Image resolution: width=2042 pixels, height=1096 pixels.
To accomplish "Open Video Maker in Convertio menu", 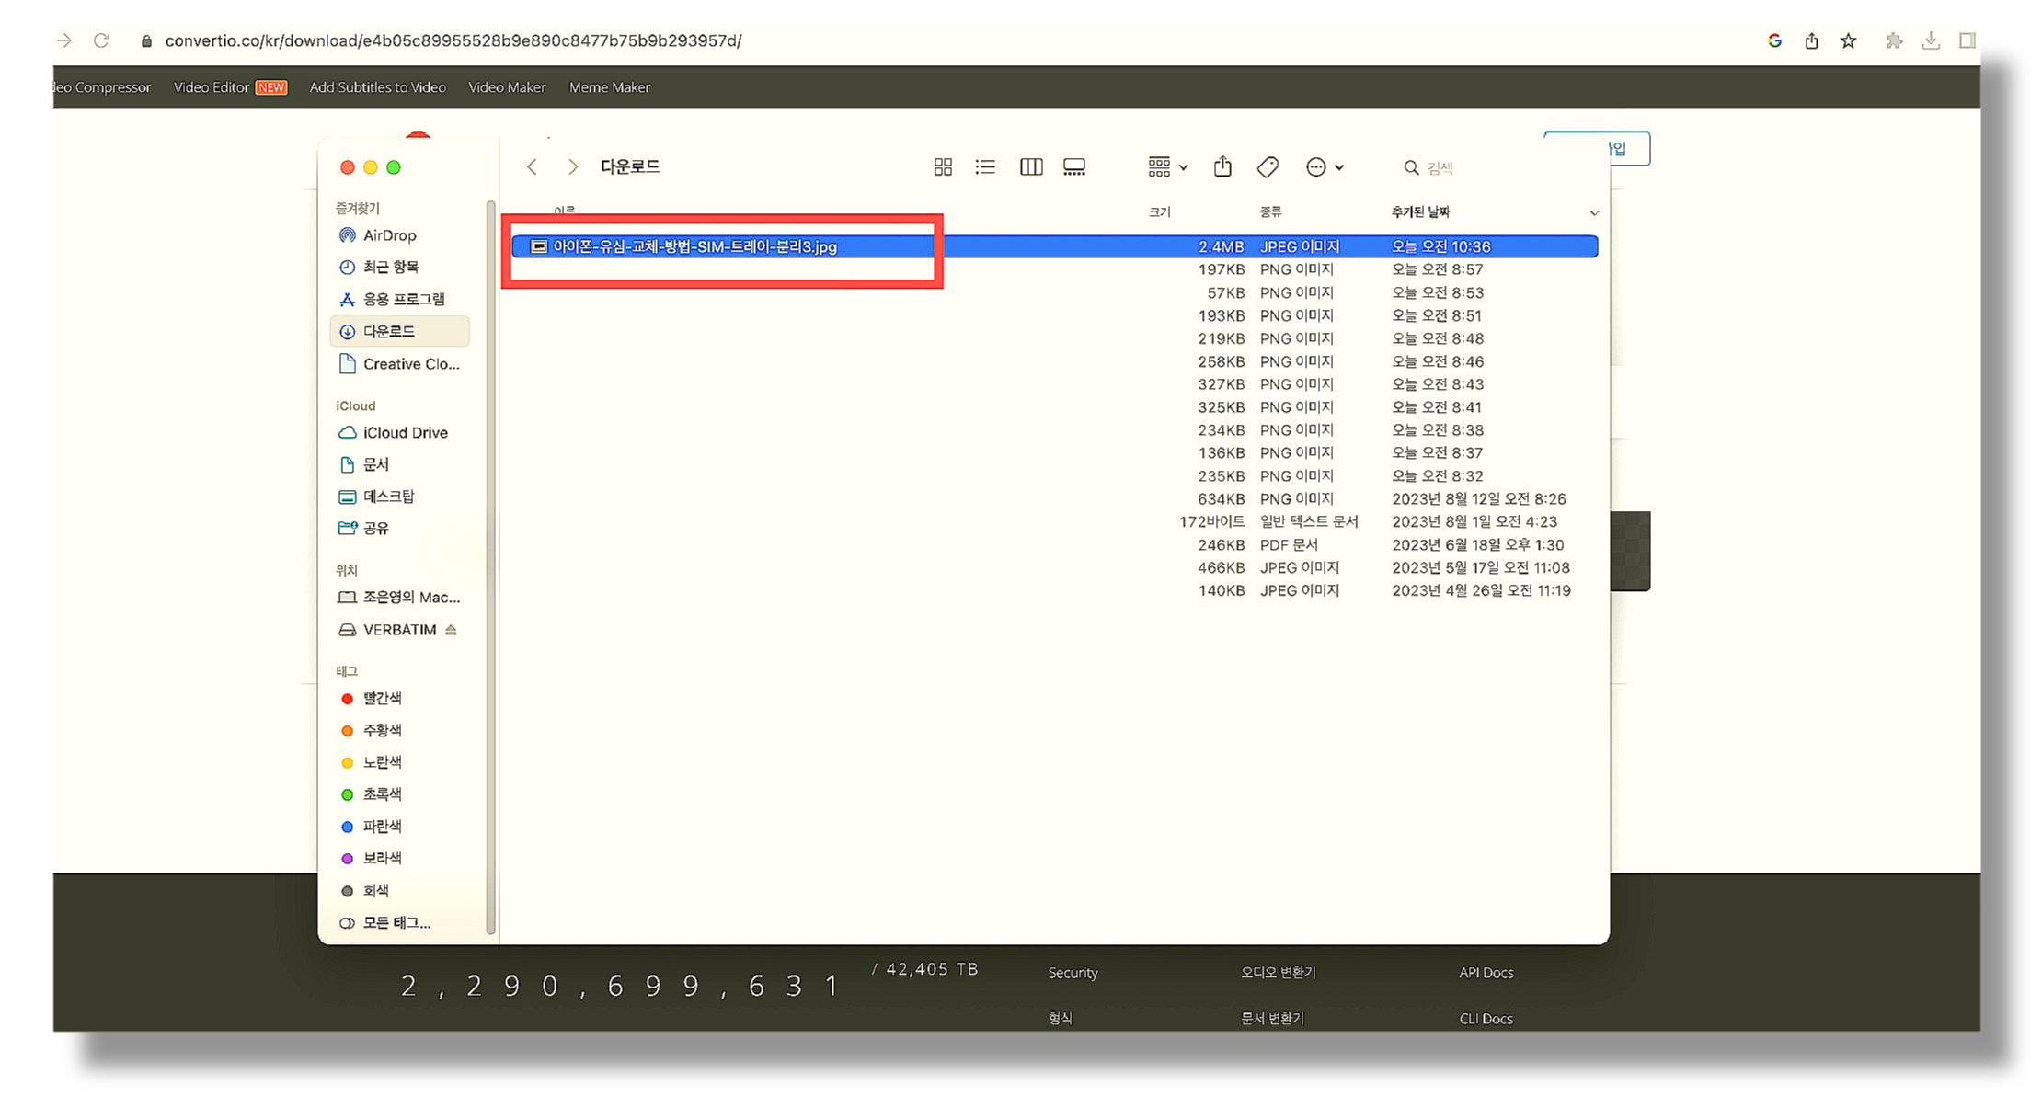I will (x=507, y=87).
